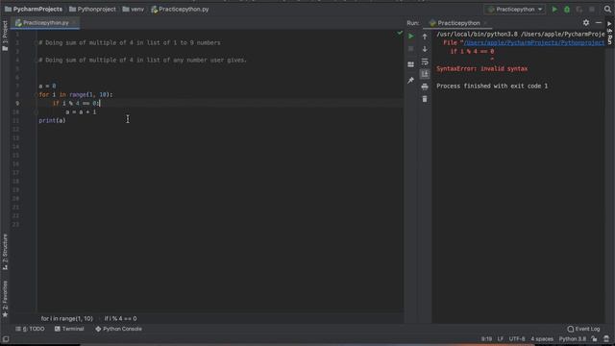Toggle soft-wrap in Run console

coord(425,62)
